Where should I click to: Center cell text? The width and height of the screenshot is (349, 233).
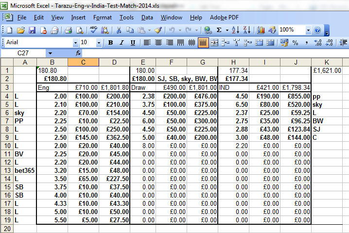158,43
